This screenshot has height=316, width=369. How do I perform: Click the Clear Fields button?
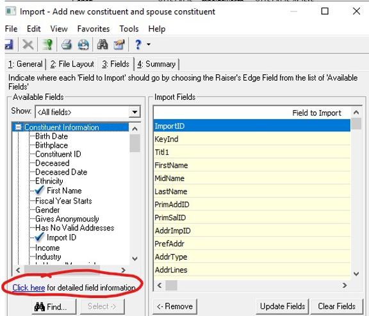pyautogui.click(x=337, y=306)
